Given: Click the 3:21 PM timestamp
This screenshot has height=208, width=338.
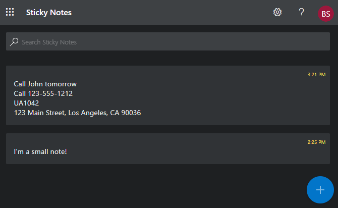Looking at the screenshot, I should (316, 75).
